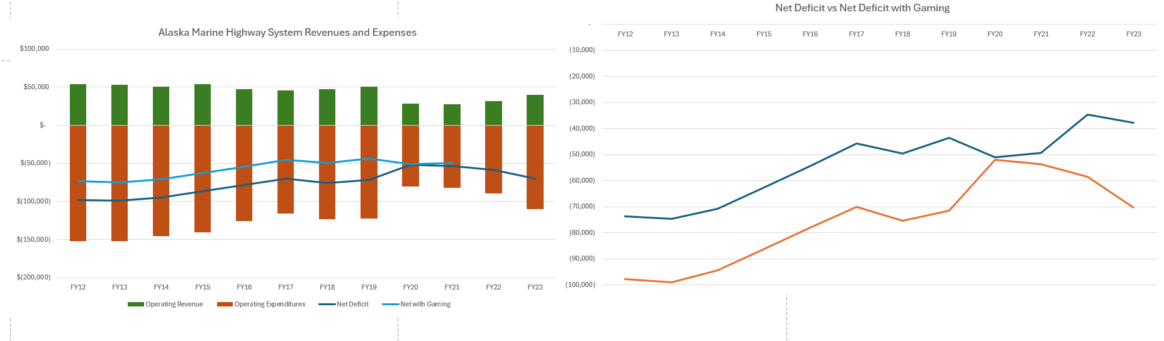Click the orange FY13 Operating Expenditures bar
Screen dimensions: 1164x341
tap(120, 182)
